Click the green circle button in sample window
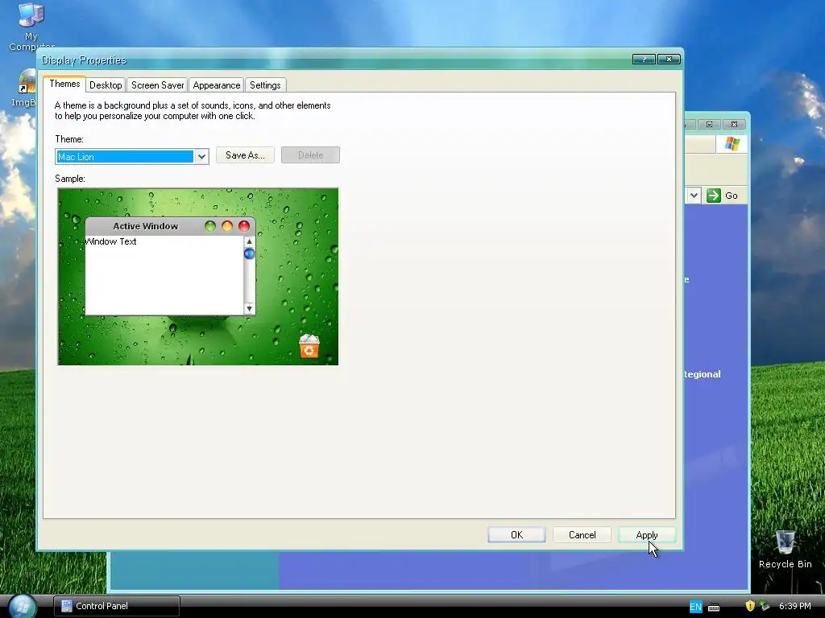 210,226
